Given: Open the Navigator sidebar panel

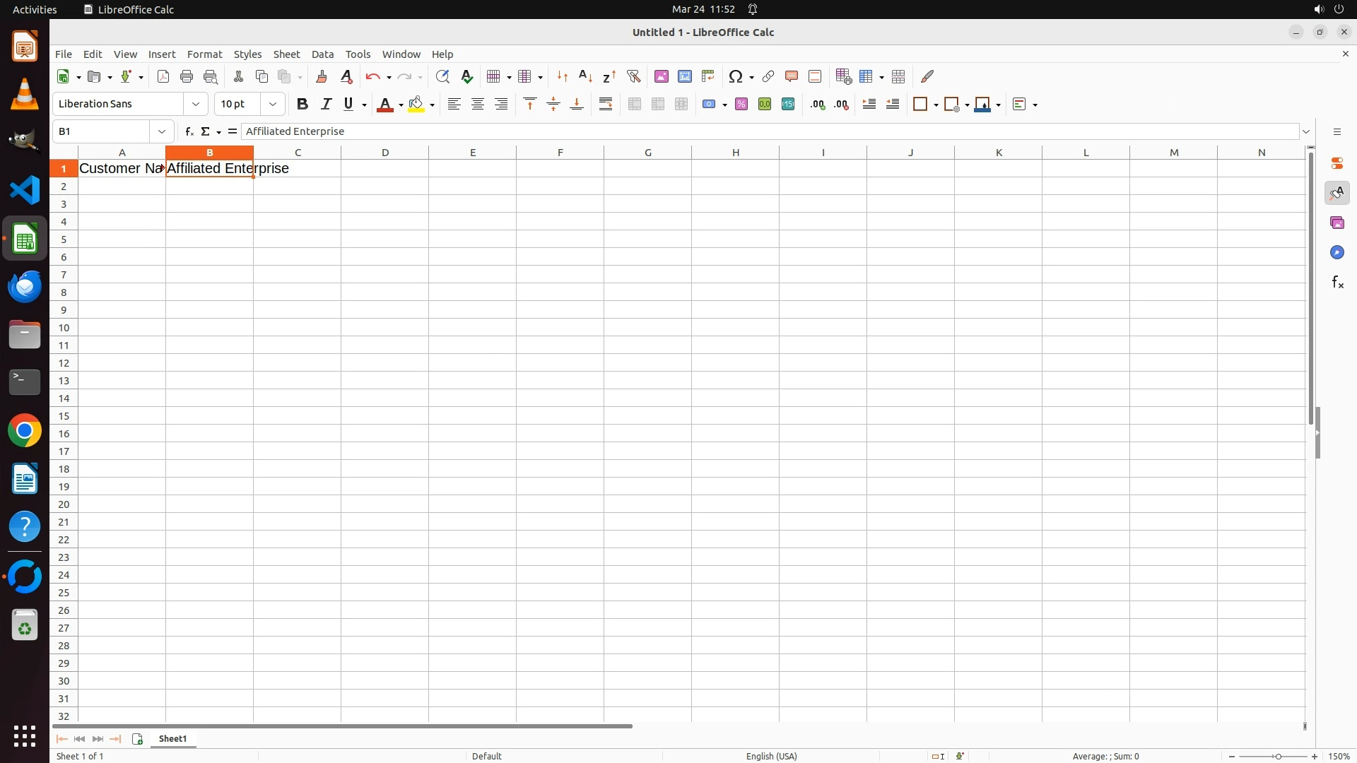Looking at the screenshot, I should pyautogui.click(x=1337, y=252).
